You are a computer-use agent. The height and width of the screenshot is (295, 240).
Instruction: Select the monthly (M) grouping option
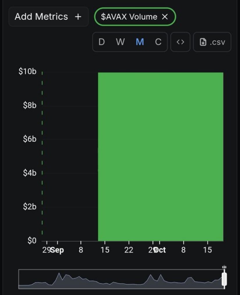click(140, 42)
